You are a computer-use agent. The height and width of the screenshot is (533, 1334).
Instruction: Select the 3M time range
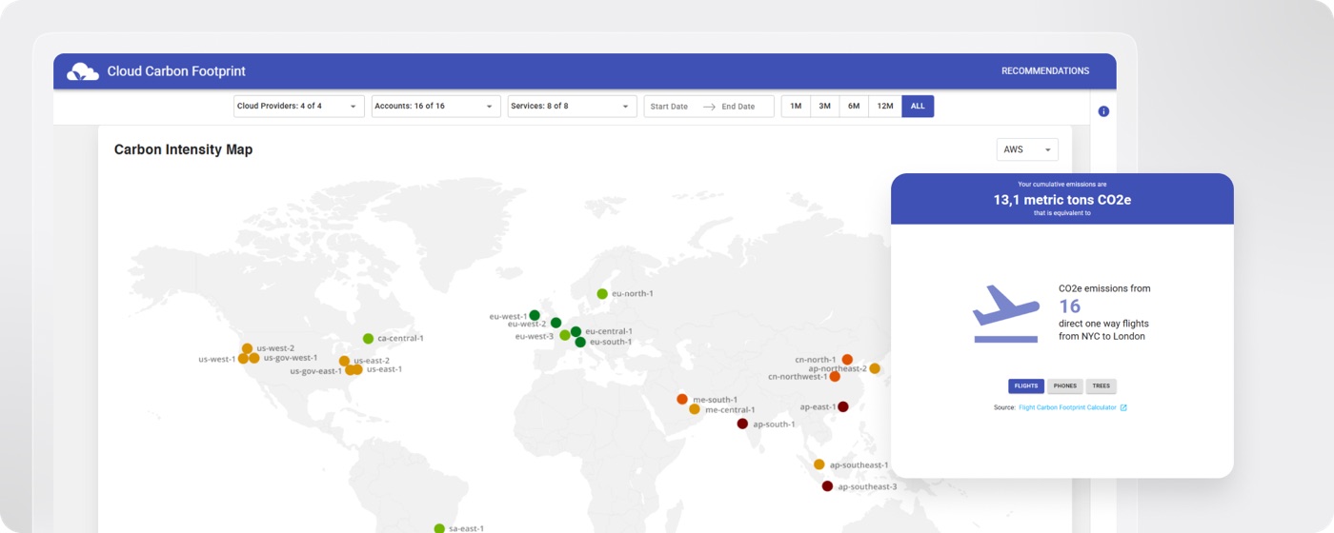point(824,107)
